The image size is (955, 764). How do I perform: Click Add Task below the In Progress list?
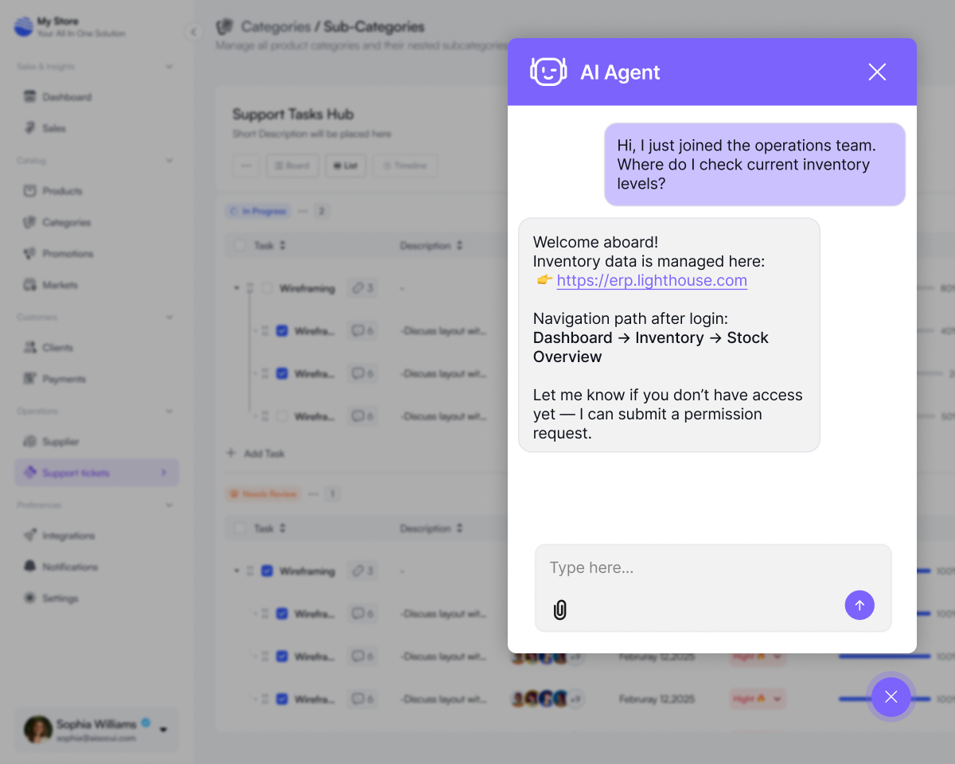[x=255, y=453]
